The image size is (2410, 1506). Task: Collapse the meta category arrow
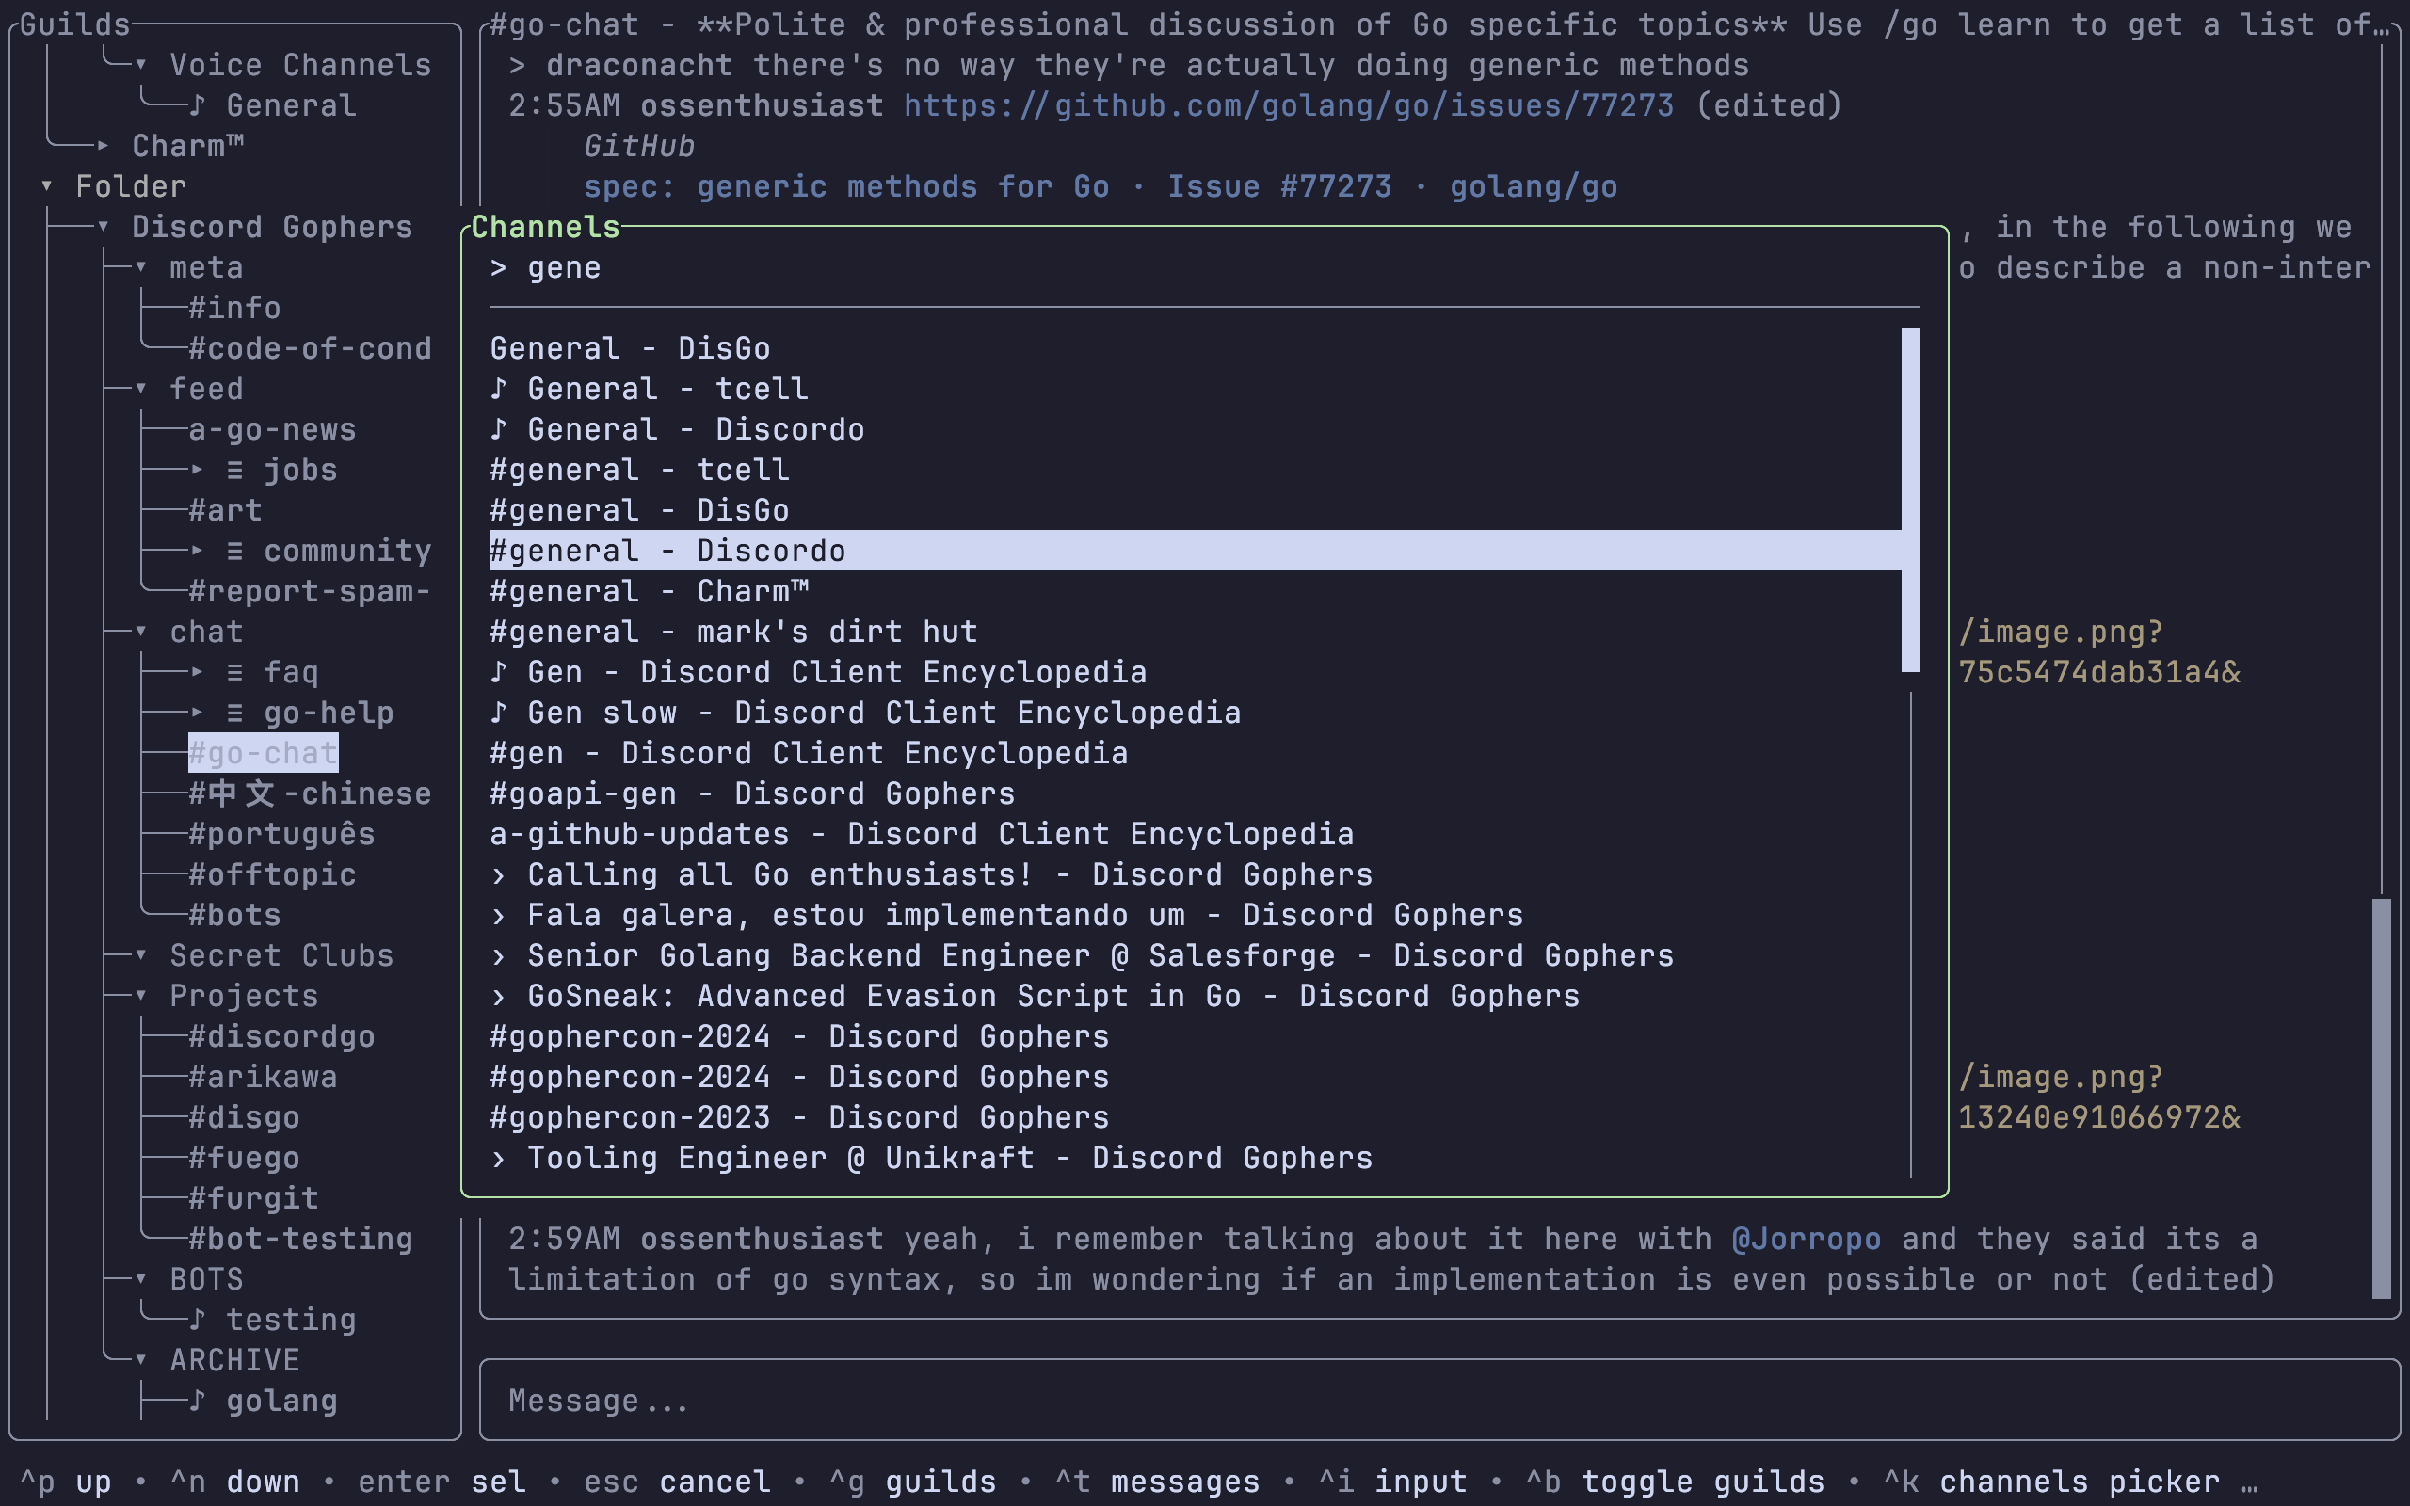[x=141, y=268]
